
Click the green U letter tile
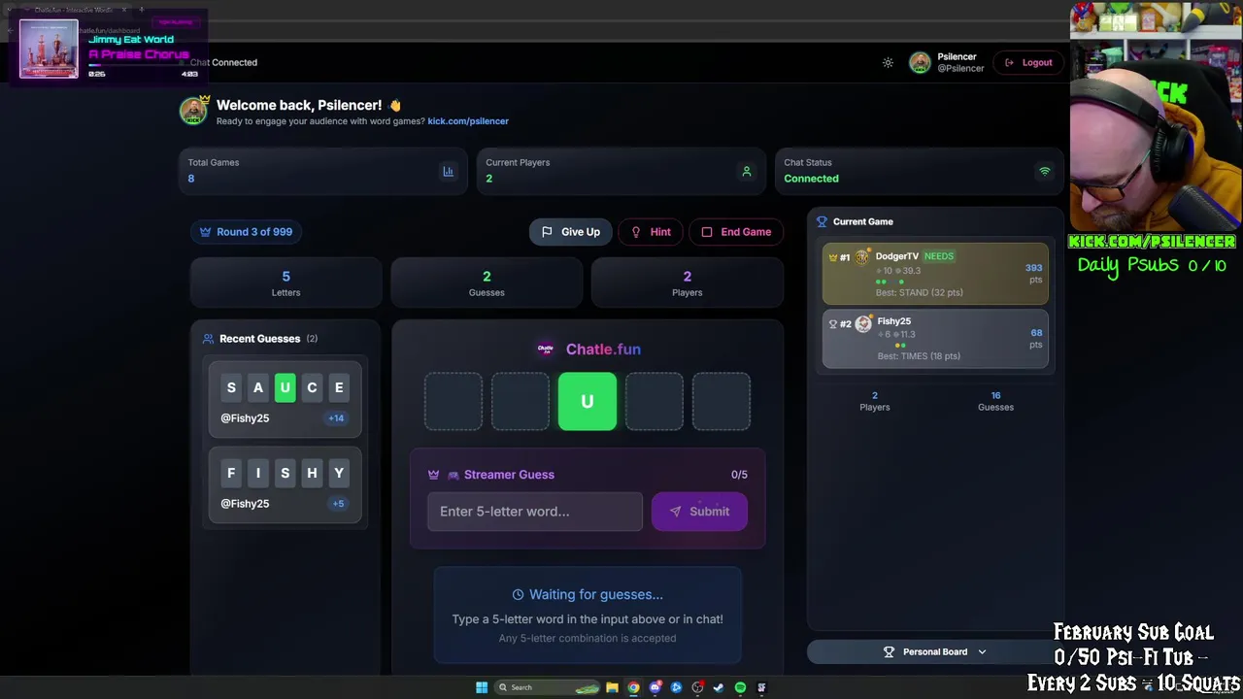pyautogui.click(x=587, y=401)
